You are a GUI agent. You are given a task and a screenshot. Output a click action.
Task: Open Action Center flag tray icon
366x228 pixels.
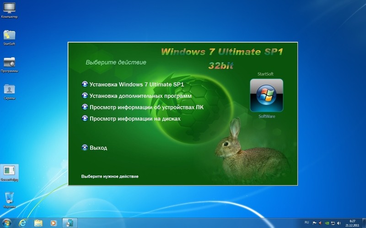pos(314,223)
